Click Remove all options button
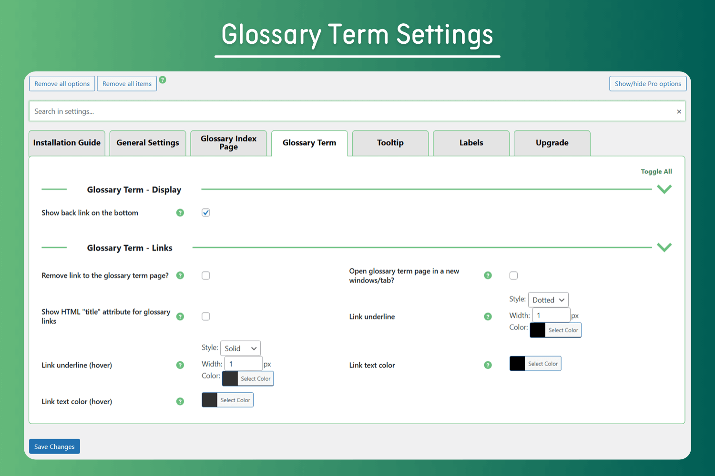Screen dimensions: 715x476 coord(62,84)
